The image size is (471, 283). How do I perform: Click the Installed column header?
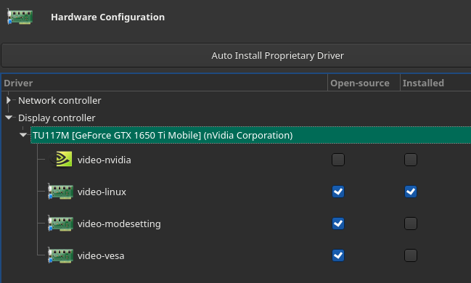(x=435, y=83)
